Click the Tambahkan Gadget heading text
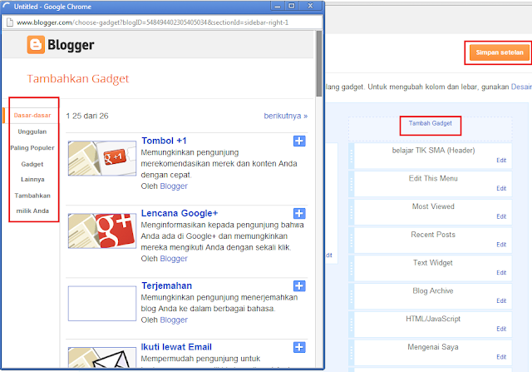532x372 pixels. (78, 79)
